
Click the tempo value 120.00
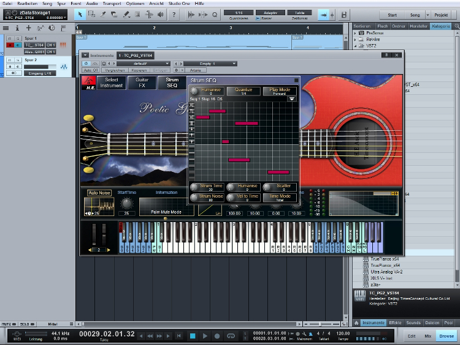tap(343, 333)
